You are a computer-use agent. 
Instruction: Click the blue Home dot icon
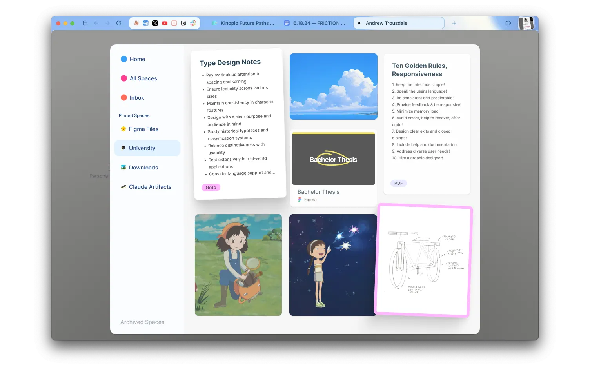(x=124, y=59)
